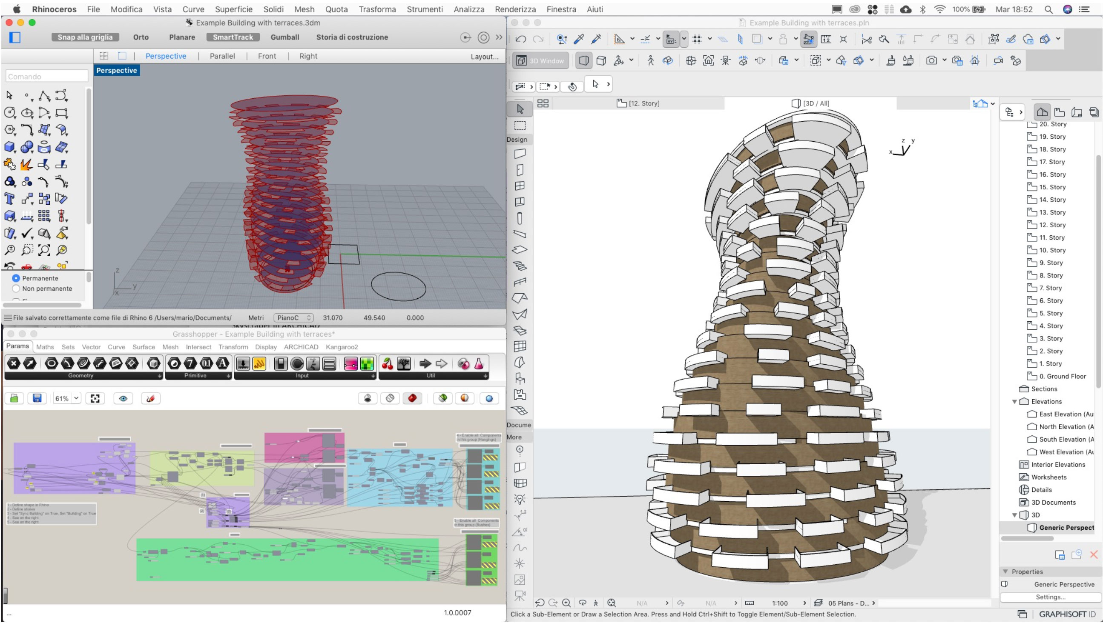Open the PianoC dropdown in status bar
The image size is (1103, 623).
point(294,318)
